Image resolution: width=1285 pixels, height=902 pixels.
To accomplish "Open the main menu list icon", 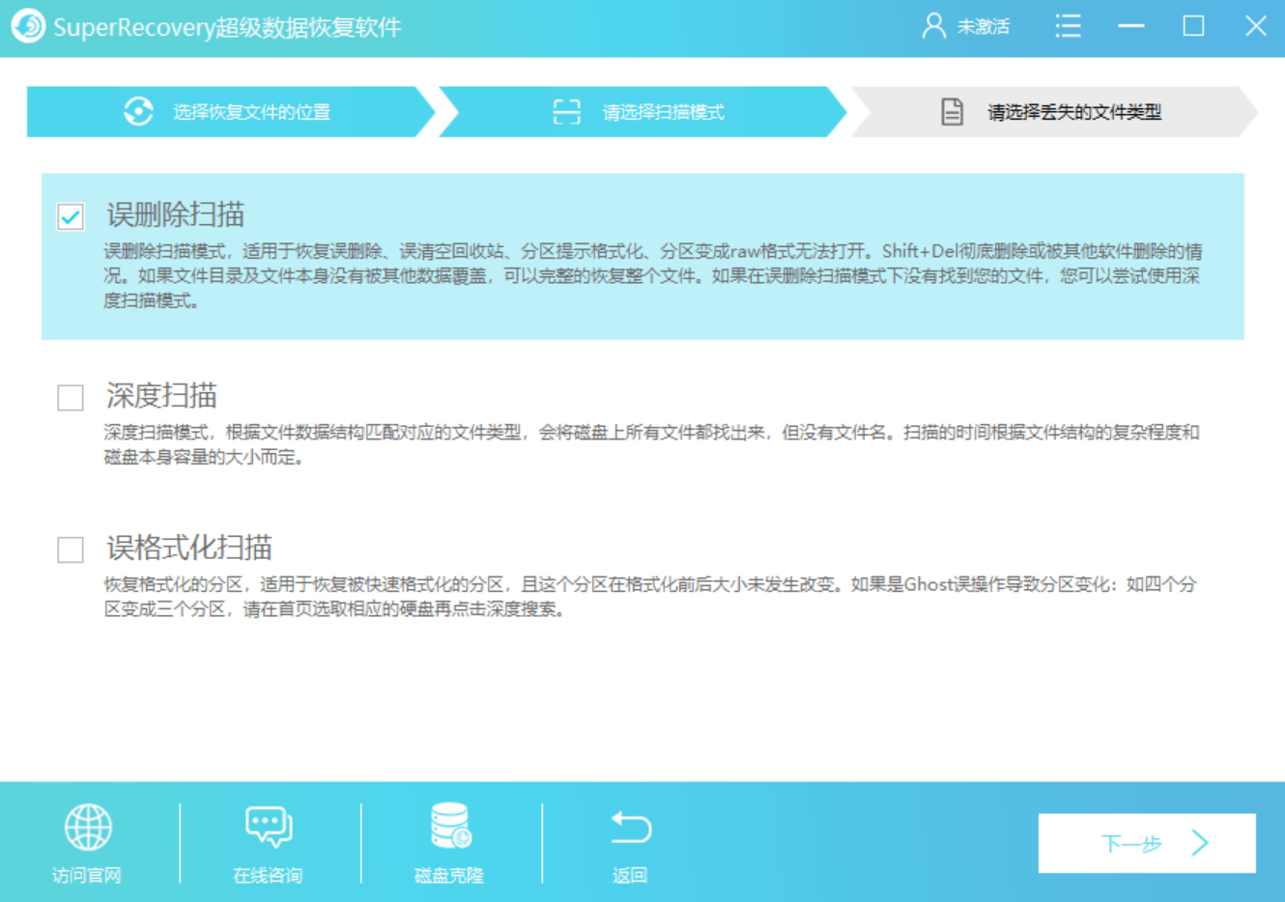I will 1068,26.
